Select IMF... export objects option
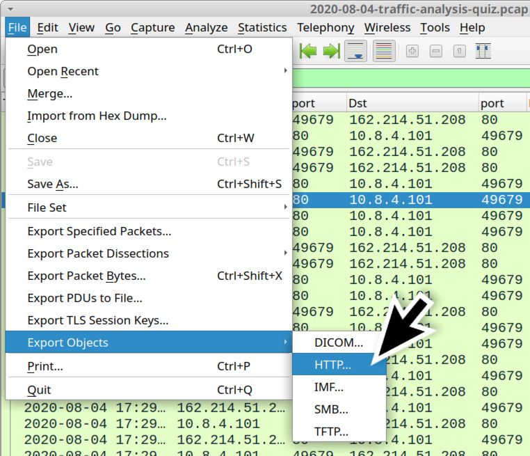The image size is (530, 456). tap(339, 387)
